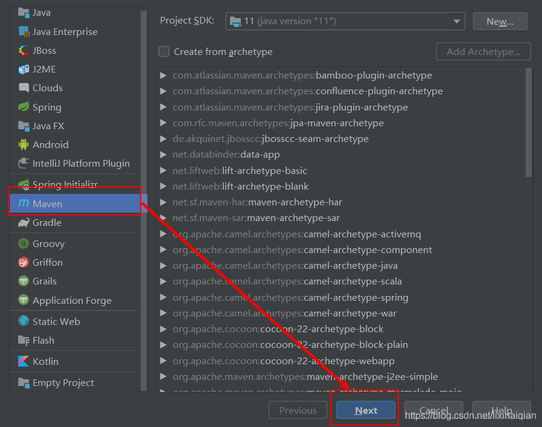542x427 pixels.
Task: Click the J2ME icon
Action: click(x=24, y=69)
